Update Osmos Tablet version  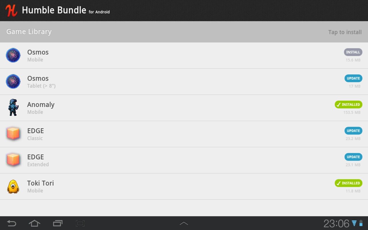(353, 78)
